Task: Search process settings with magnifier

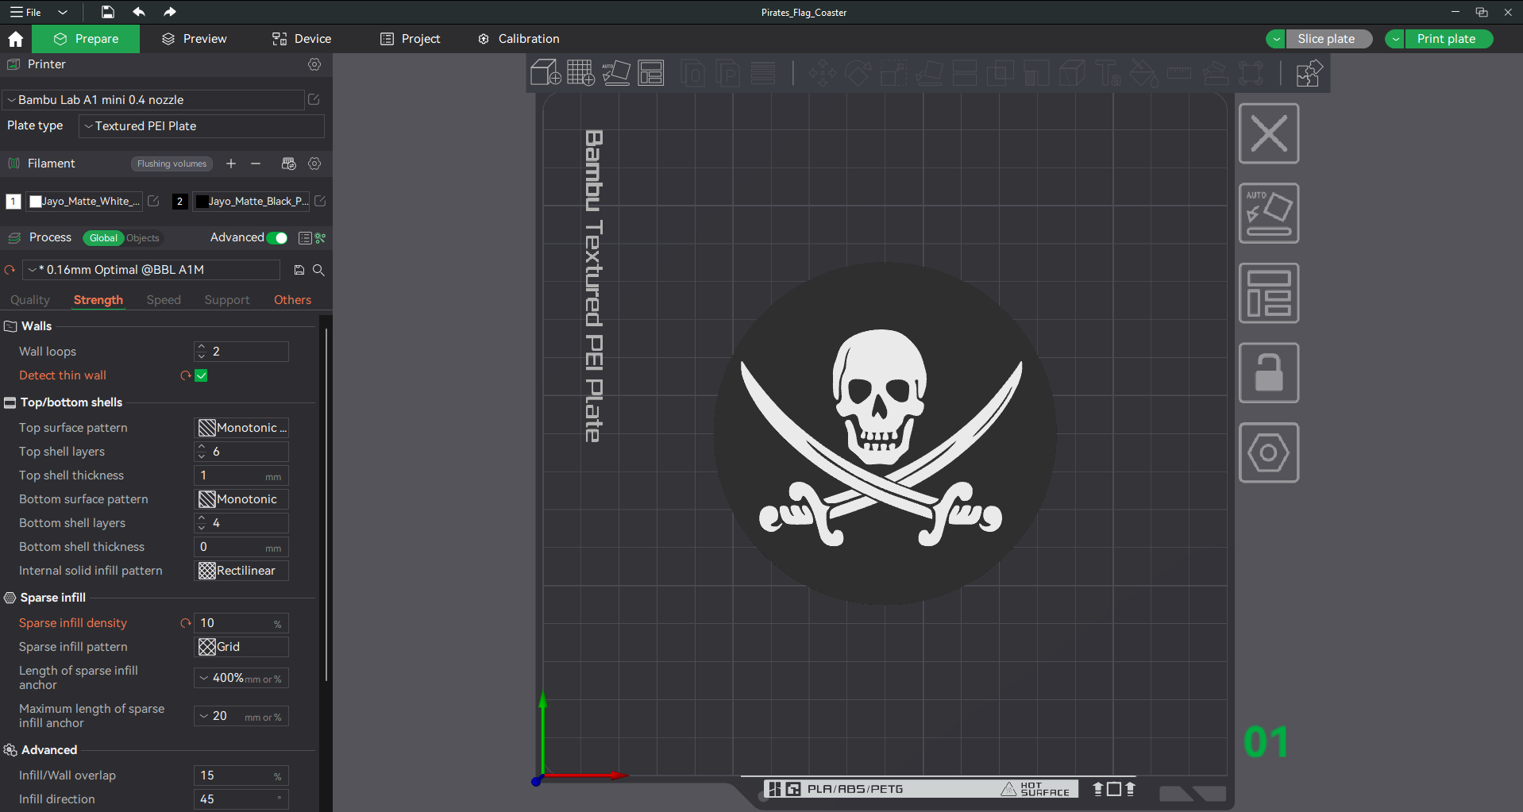Action: tap(318, 270)
